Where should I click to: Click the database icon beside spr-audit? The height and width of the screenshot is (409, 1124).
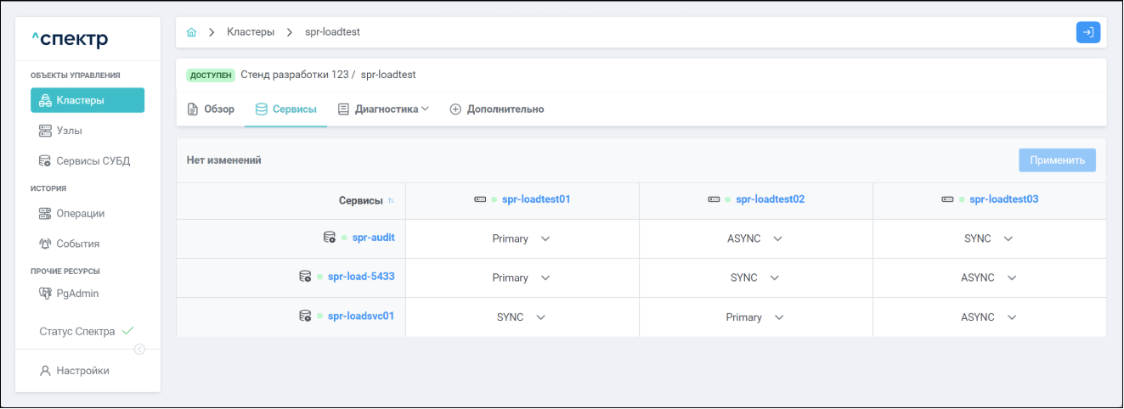330,238
